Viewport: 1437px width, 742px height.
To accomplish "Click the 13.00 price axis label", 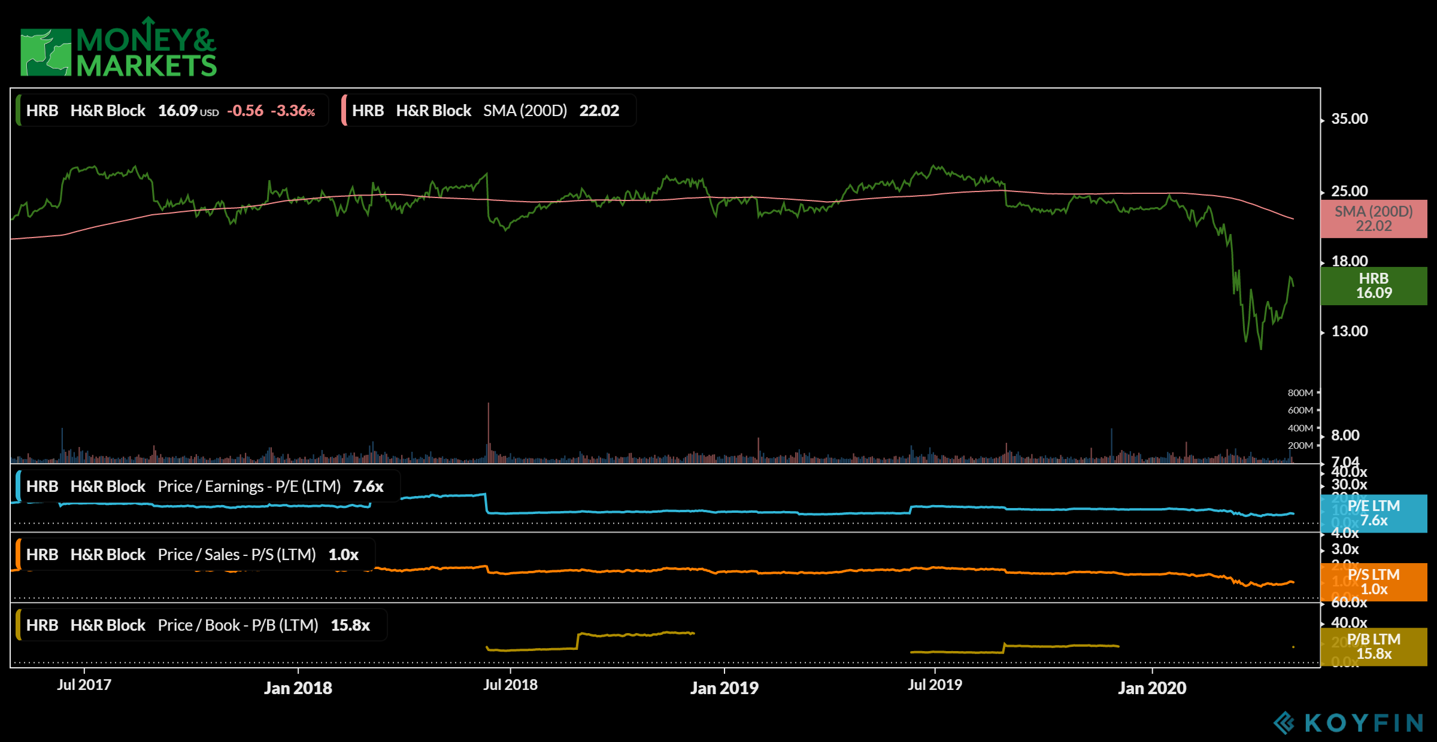I will pos(1350,332).
